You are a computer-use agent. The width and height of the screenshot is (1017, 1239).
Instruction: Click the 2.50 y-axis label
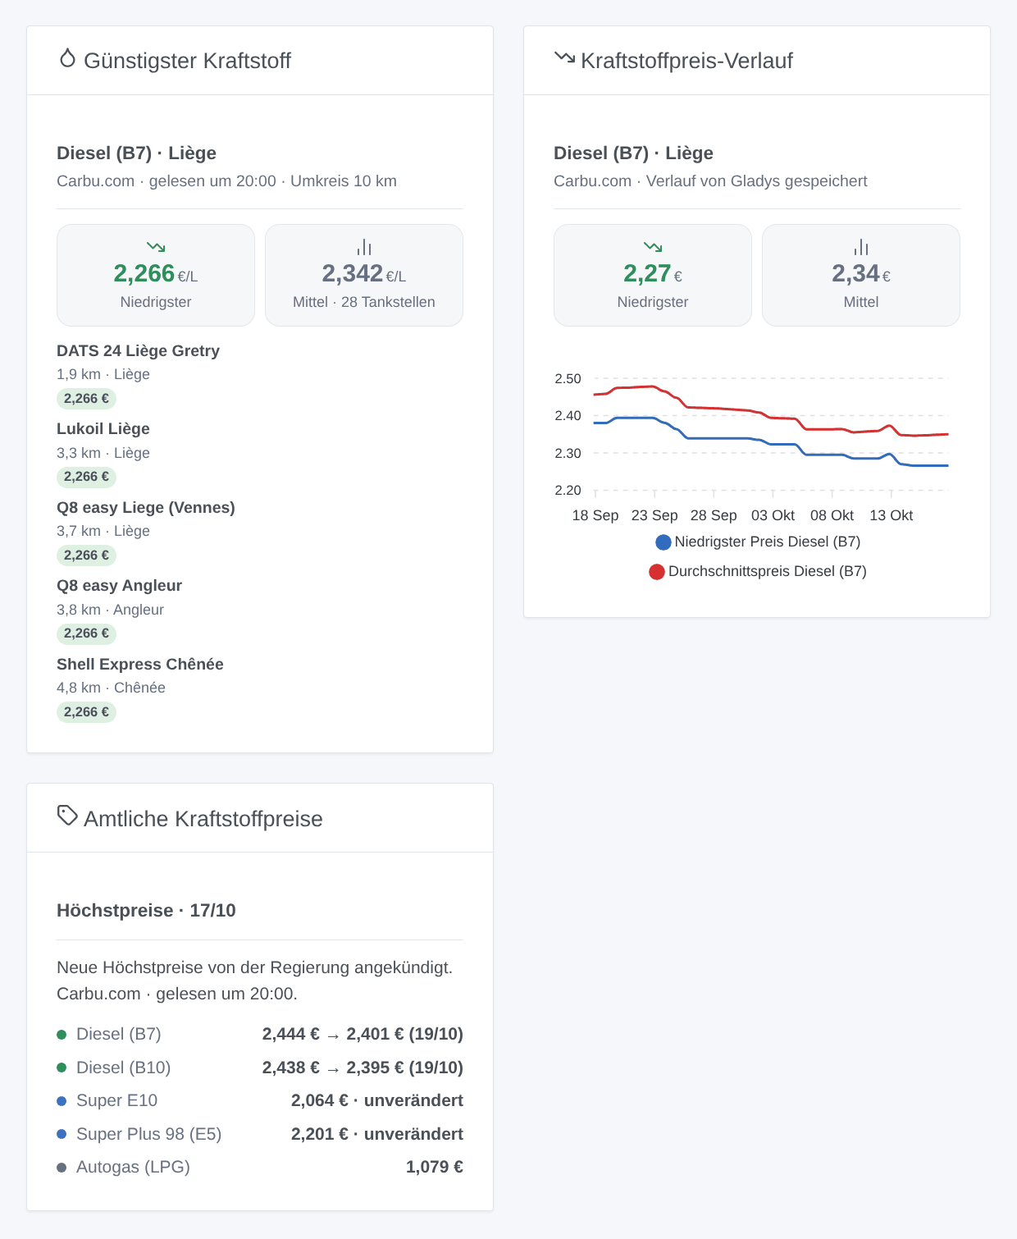pos(568,378)
